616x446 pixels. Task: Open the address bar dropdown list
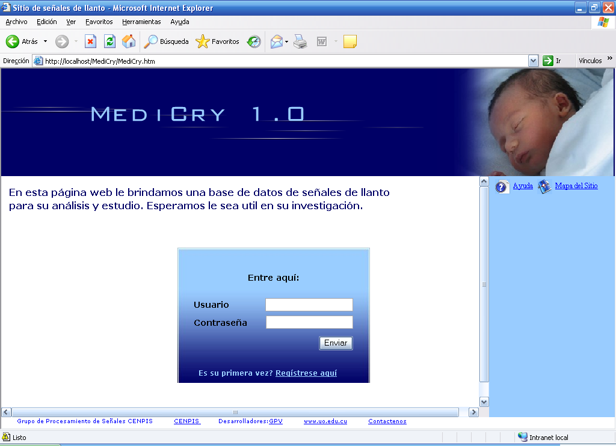pyautogui.click(x=533, y=61)
